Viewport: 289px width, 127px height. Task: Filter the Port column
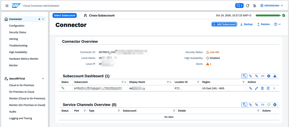pyautogui.click(x=85, y=111)
